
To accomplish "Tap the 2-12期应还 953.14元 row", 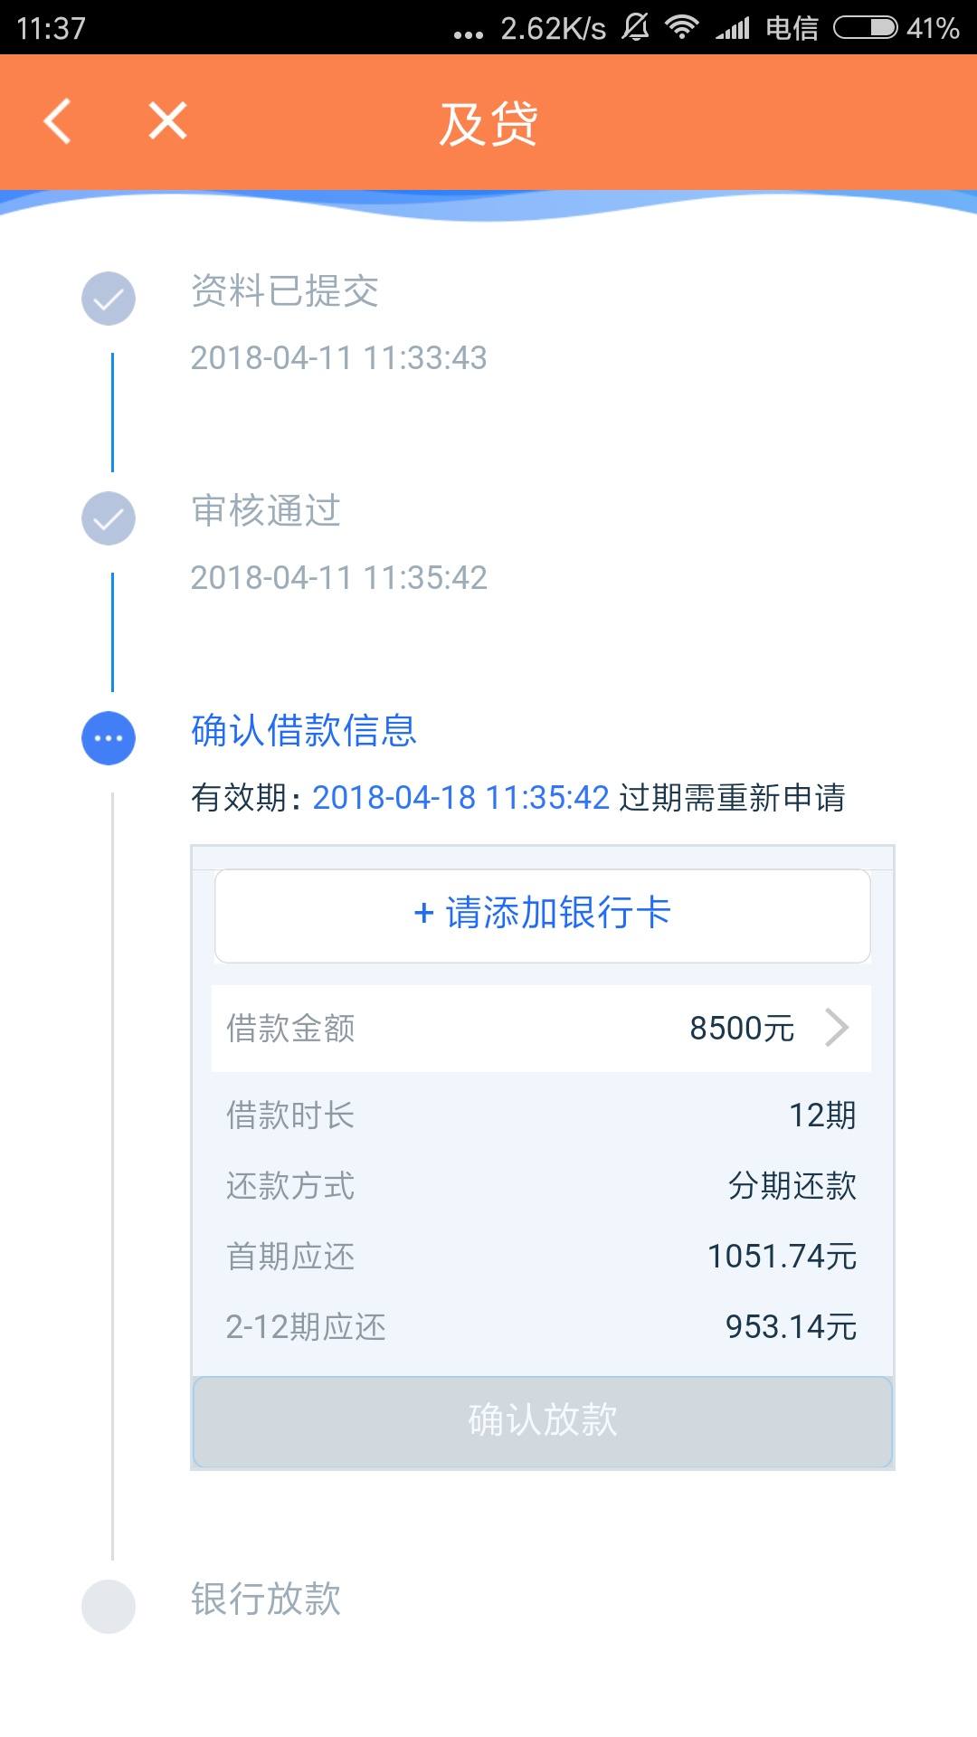I will tap(541, 1327).
